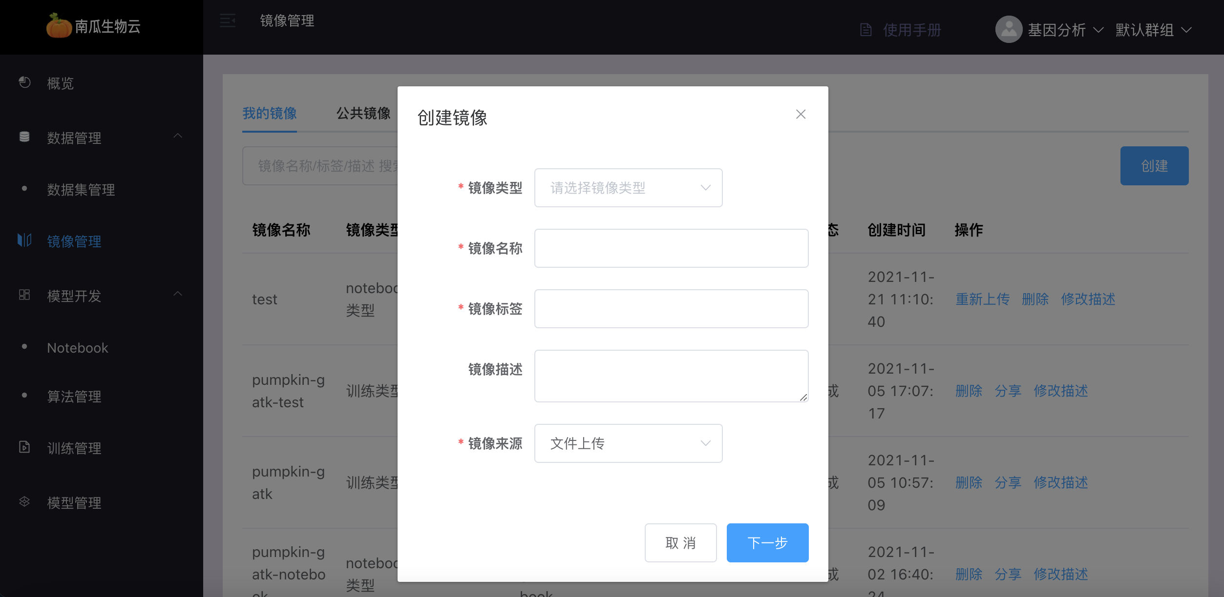Click the 下一步 button

point(767,543)
